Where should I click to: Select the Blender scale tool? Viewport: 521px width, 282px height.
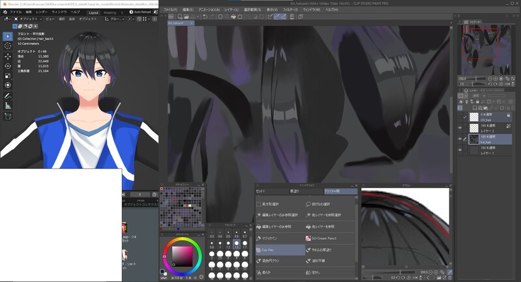(8, 76)
